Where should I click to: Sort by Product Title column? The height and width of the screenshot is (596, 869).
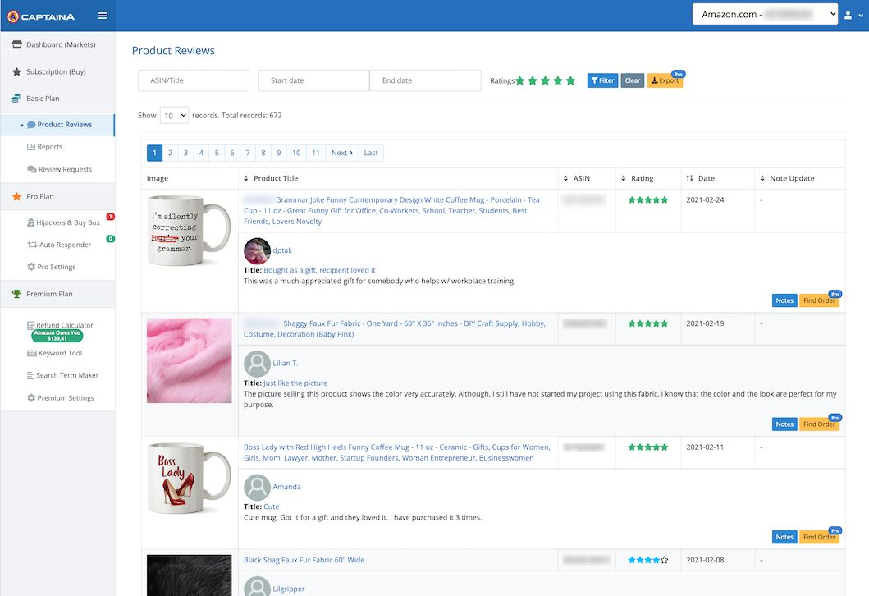271,178
